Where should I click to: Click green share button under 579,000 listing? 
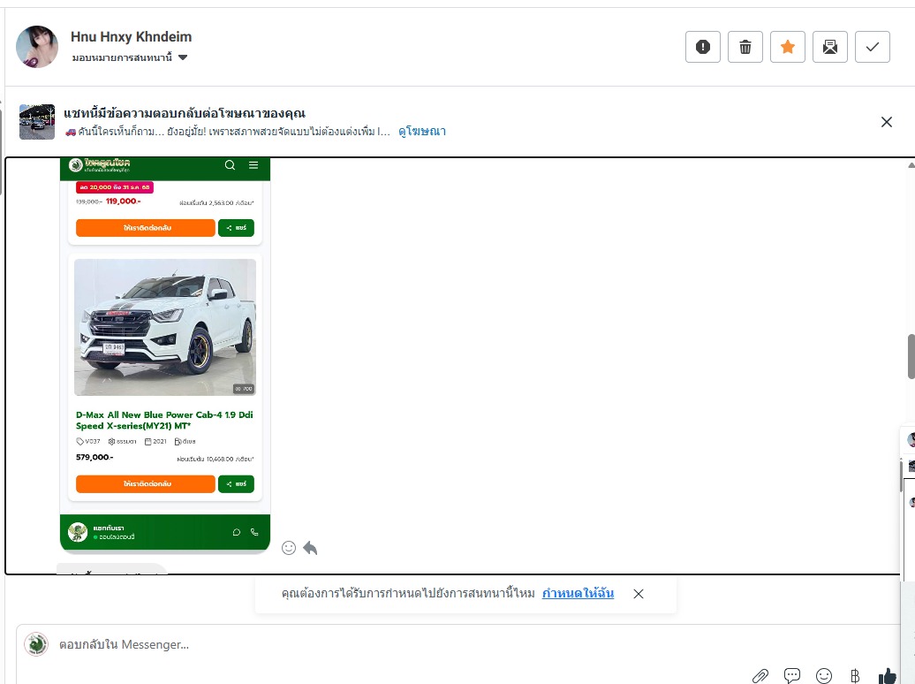[x=237, y=483]
